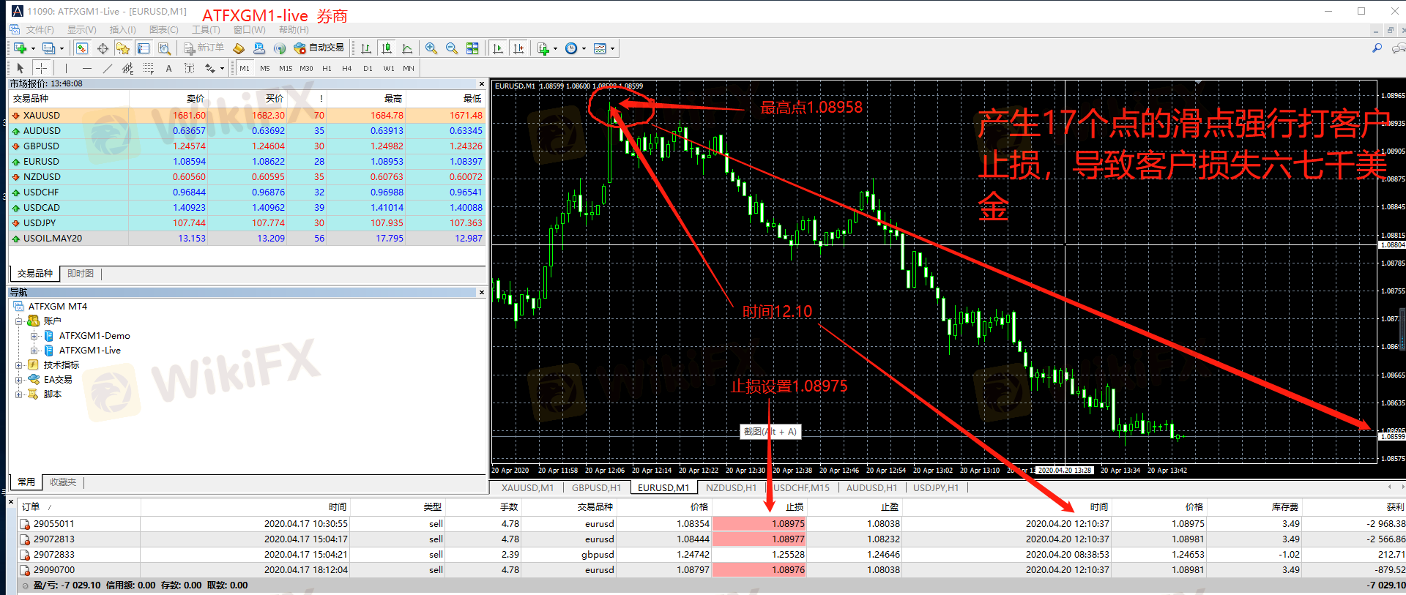The height and width of the screenshot is (595, 1406).
Task: Open the indicators dropdown arrow
Action: [x=555, y=48]
